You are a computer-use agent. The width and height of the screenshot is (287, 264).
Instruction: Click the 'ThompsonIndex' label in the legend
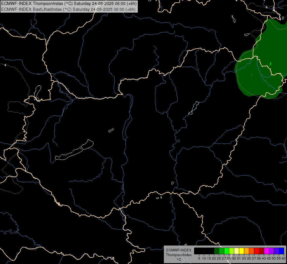coord(179,255)
